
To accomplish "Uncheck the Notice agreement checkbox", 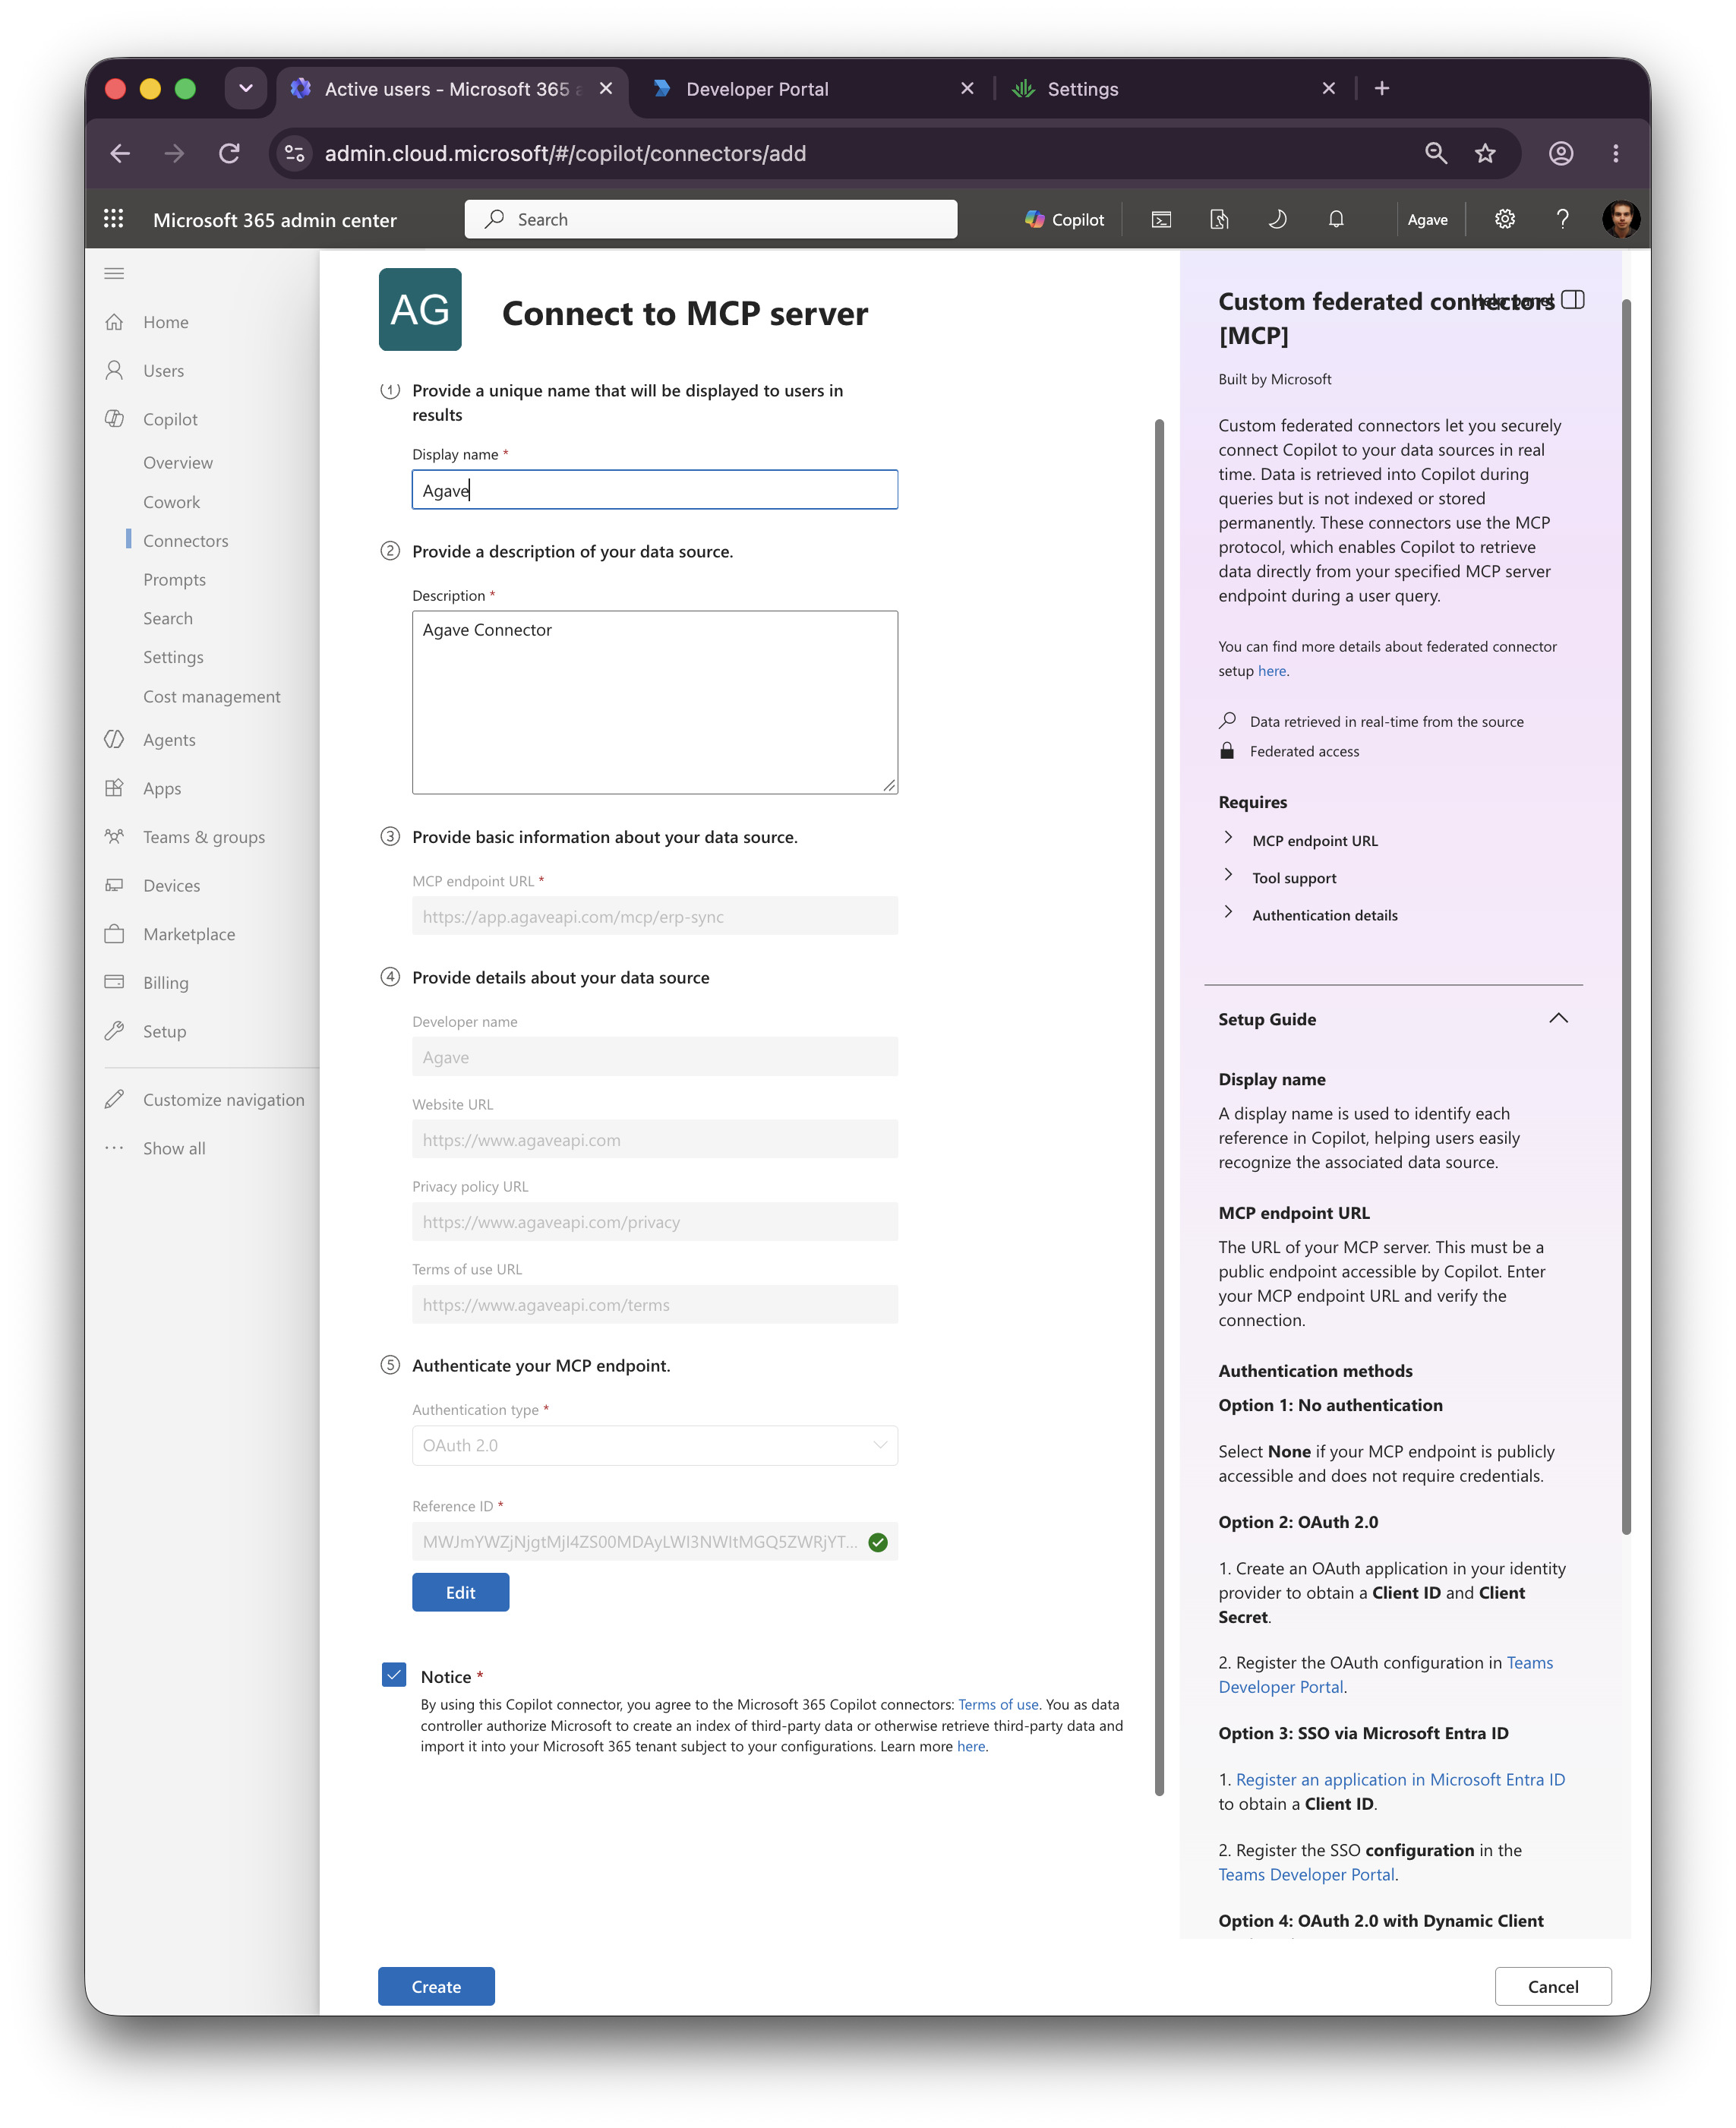I will [394, 1674].
